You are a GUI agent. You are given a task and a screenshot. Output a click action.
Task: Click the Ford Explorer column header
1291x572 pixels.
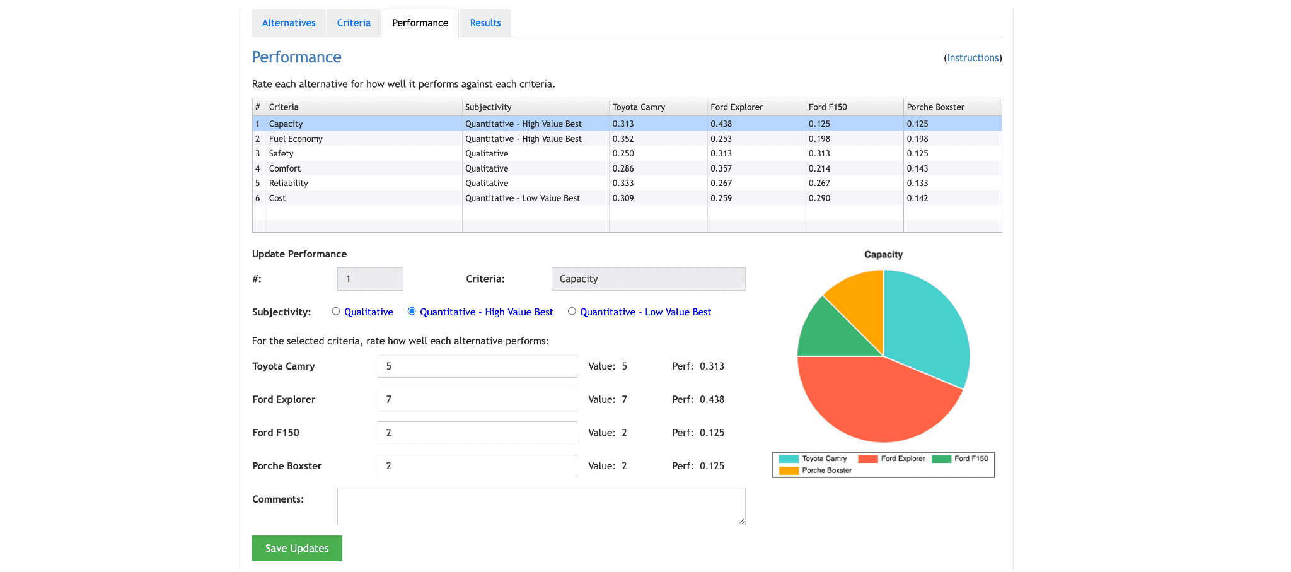click(x=756, y=107)
